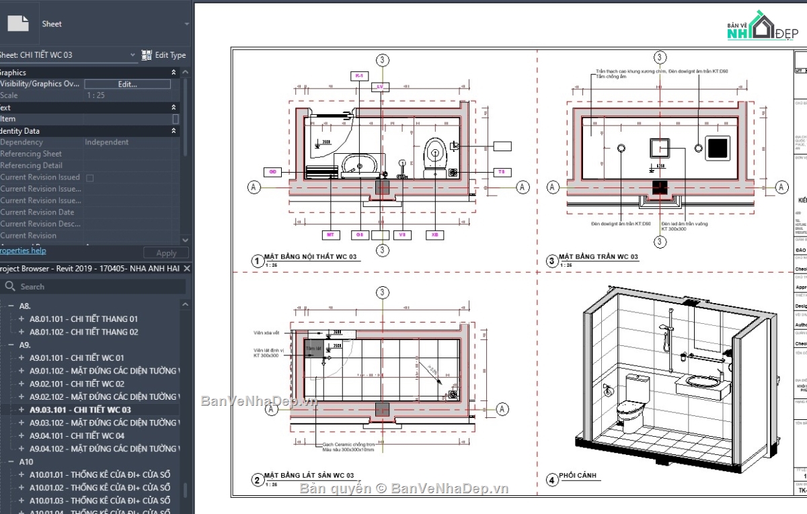Click view number bubble 2 of floor plan title
The width and height of the screenshot is (807, 514).
[257, 480]
